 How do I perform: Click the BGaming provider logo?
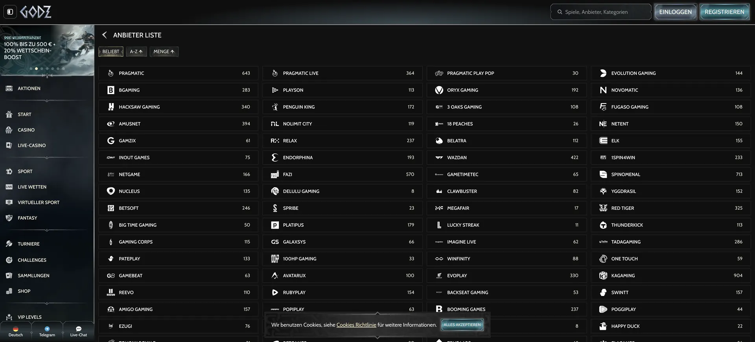[111, 90]
